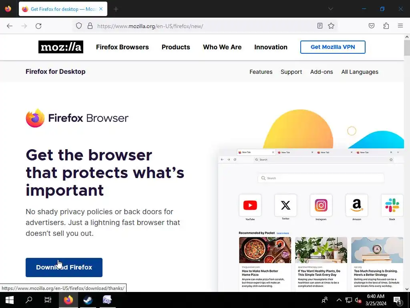Image resolution: width=410 pixels, height=308 pixels.
Task: Open the Innovation menu
Action: tap(271, 47)
